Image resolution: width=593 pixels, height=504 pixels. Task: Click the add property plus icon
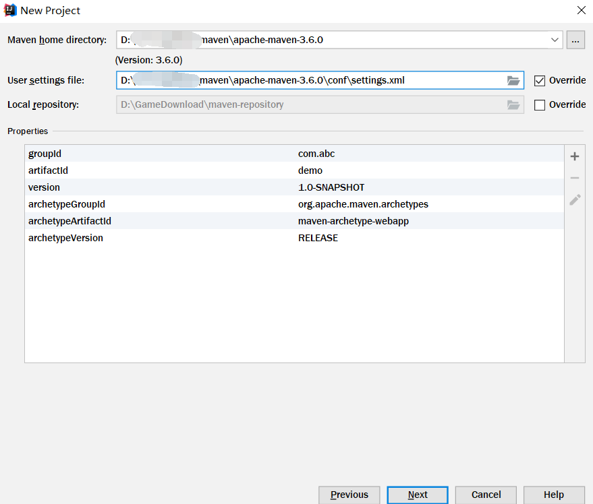(575, 156)
